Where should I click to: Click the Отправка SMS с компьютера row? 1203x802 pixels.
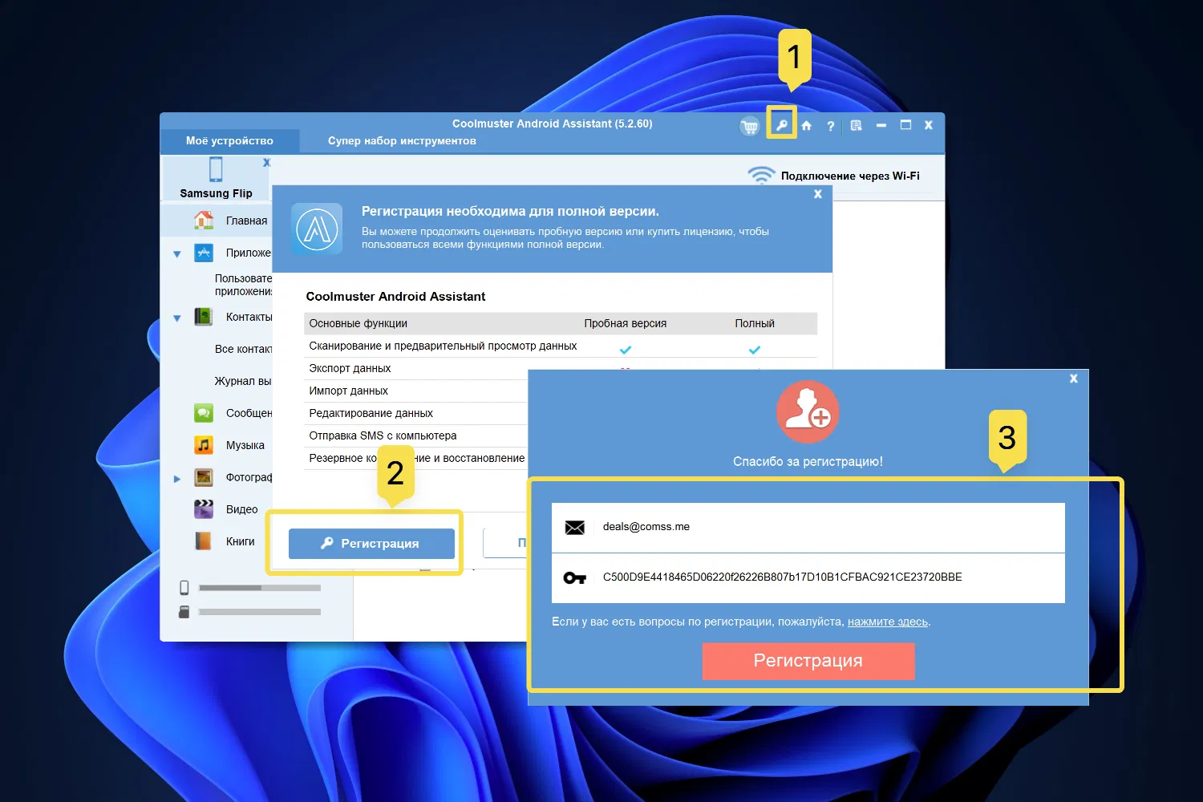coord(416,435)
